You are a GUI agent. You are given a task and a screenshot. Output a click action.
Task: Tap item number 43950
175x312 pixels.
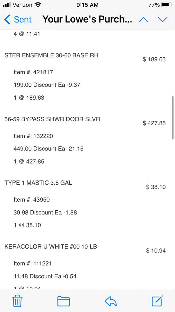coord(31,200)
